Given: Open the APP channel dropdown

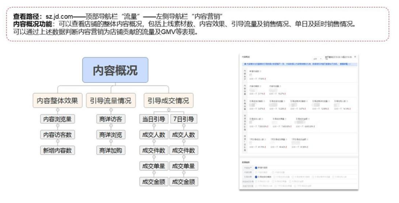Looking at the screenshot, I should [x=317, y=59].
